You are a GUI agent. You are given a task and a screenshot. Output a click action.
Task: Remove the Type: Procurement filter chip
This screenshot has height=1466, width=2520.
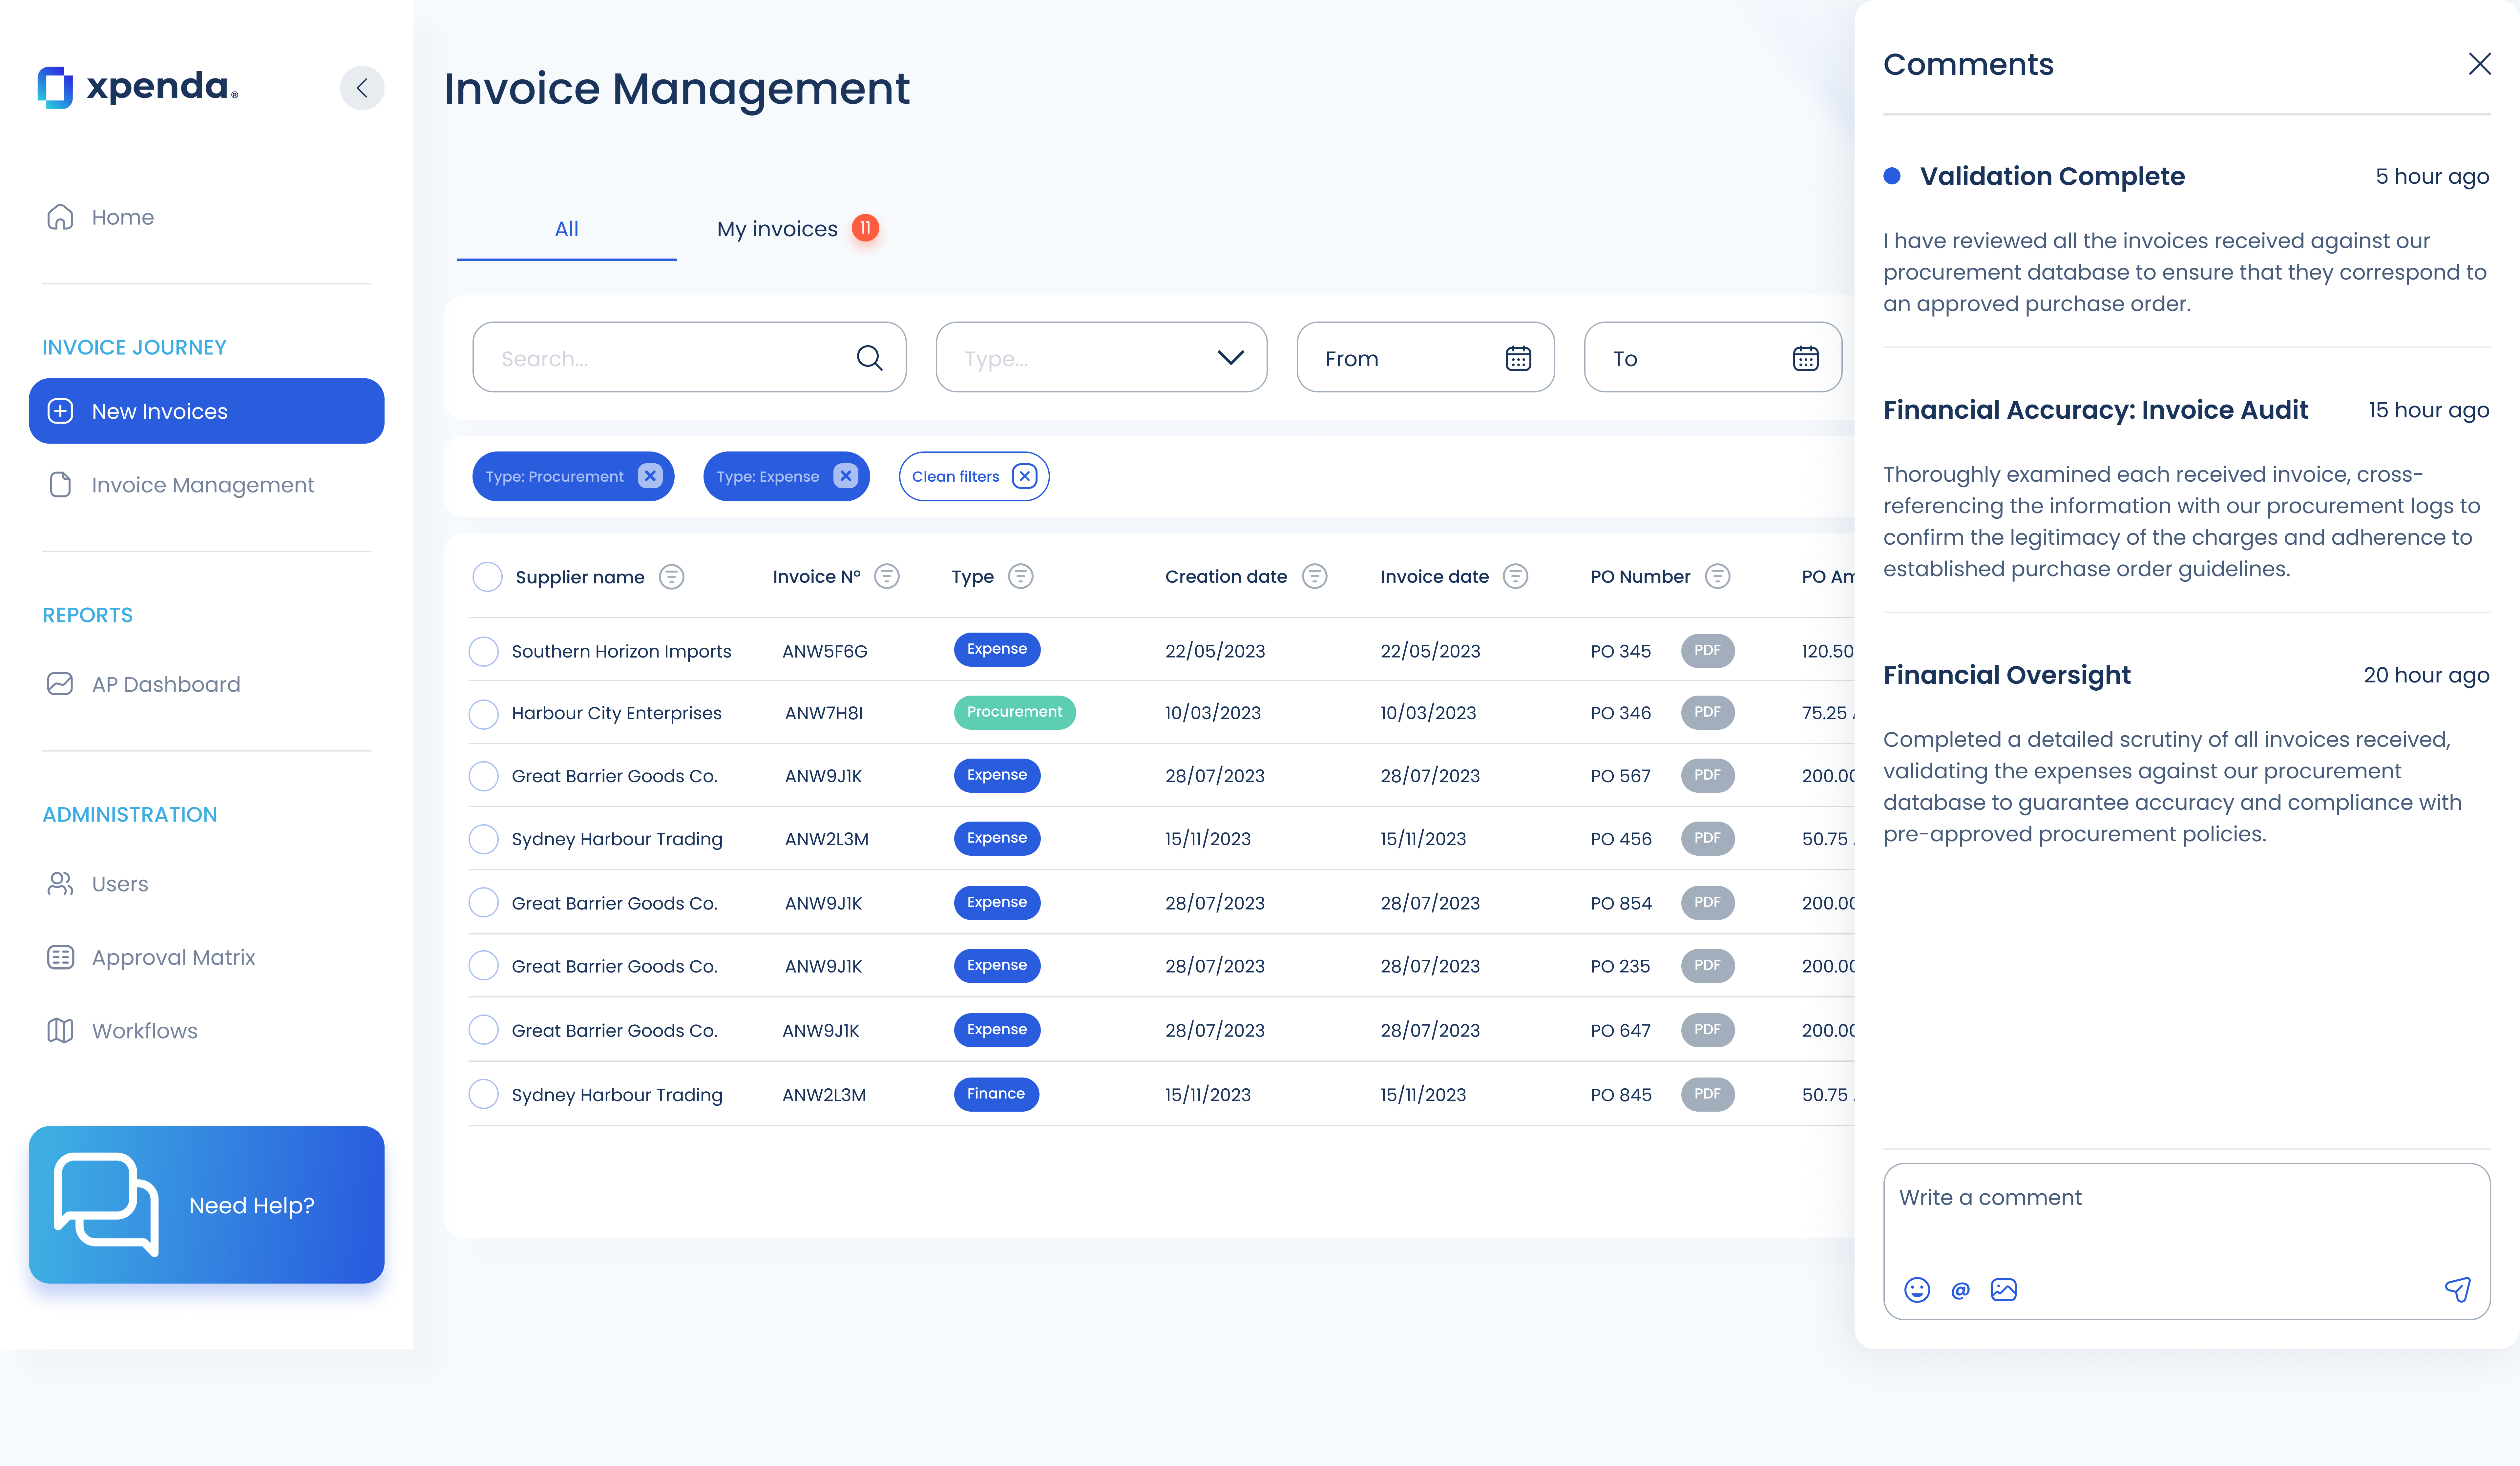coord(650,476)
